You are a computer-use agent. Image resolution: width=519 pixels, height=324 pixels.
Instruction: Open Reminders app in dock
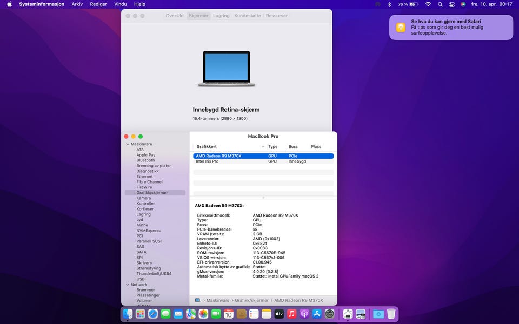[x=254, y=313]
